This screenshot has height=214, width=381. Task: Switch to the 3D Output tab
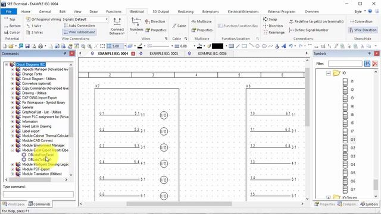(x=161, y=11)
